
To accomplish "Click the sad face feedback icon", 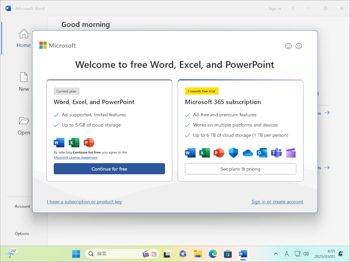I will tap(299, 46).
